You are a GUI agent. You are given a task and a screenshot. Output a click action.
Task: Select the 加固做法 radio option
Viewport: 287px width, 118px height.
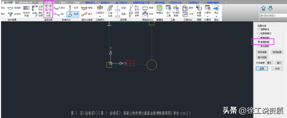pyautogui.click(x=263, y=29)
